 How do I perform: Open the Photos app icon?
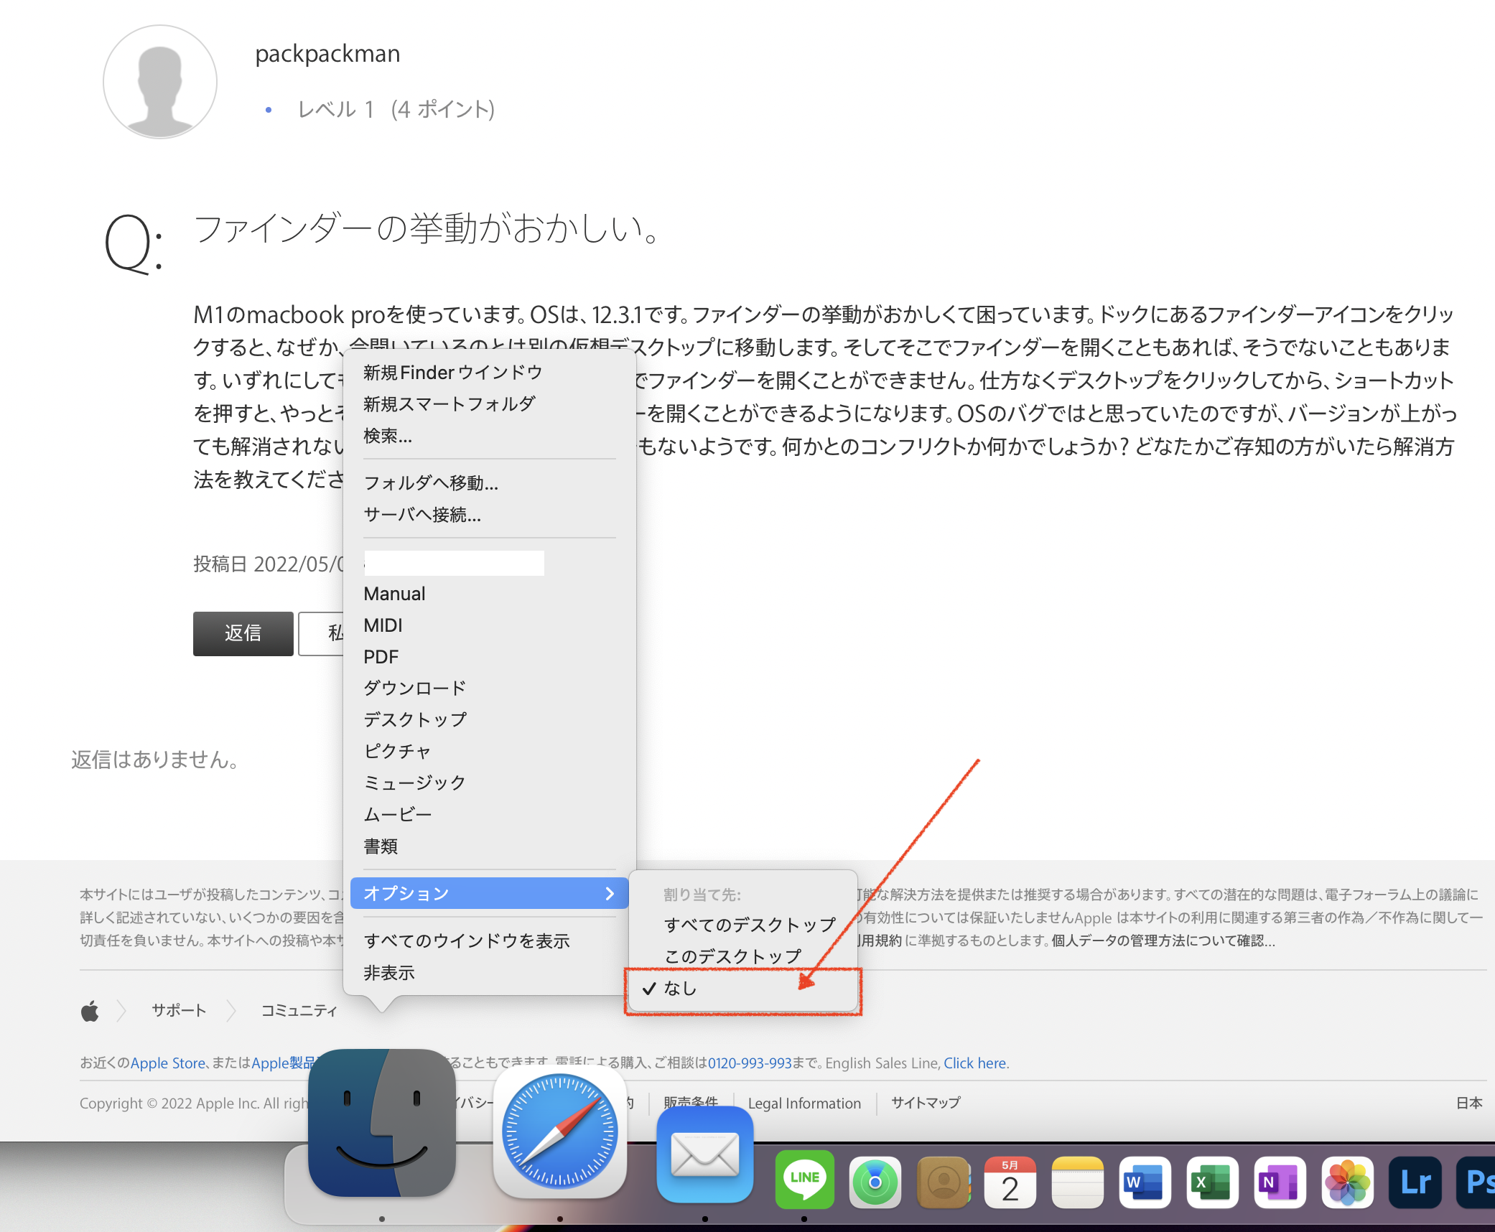point(1348,1182)
